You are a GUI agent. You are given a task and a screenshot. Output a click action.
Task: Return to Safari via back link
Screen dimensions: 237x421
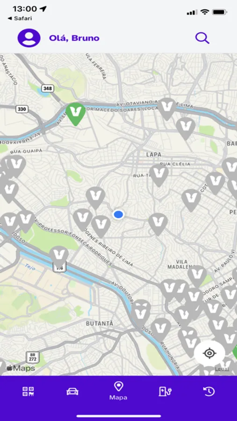20,18
